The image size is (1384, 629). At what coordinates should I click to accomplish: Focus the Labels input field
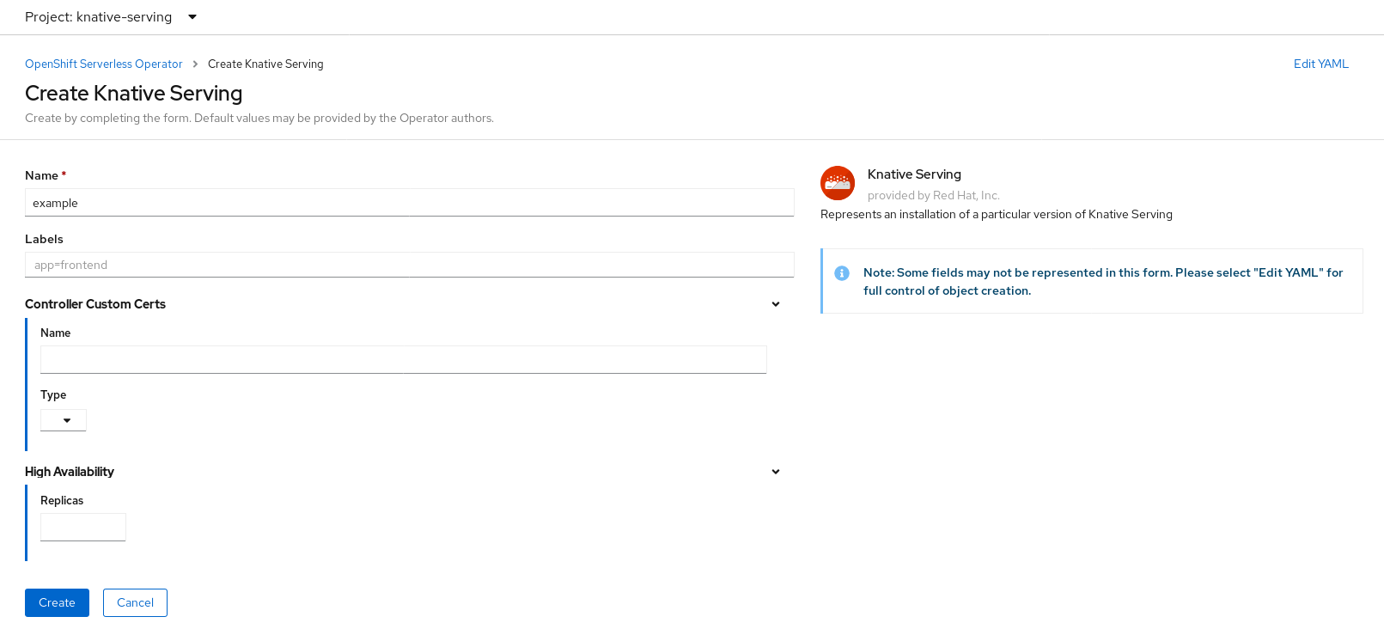409,265
